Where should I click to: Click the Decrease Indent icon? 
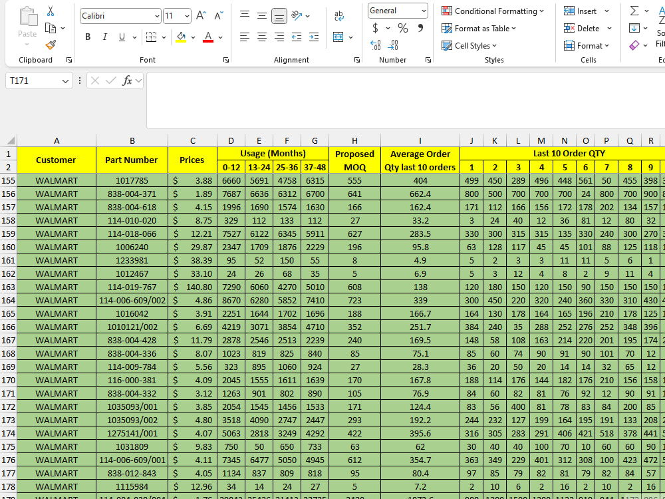coord(297,37)
